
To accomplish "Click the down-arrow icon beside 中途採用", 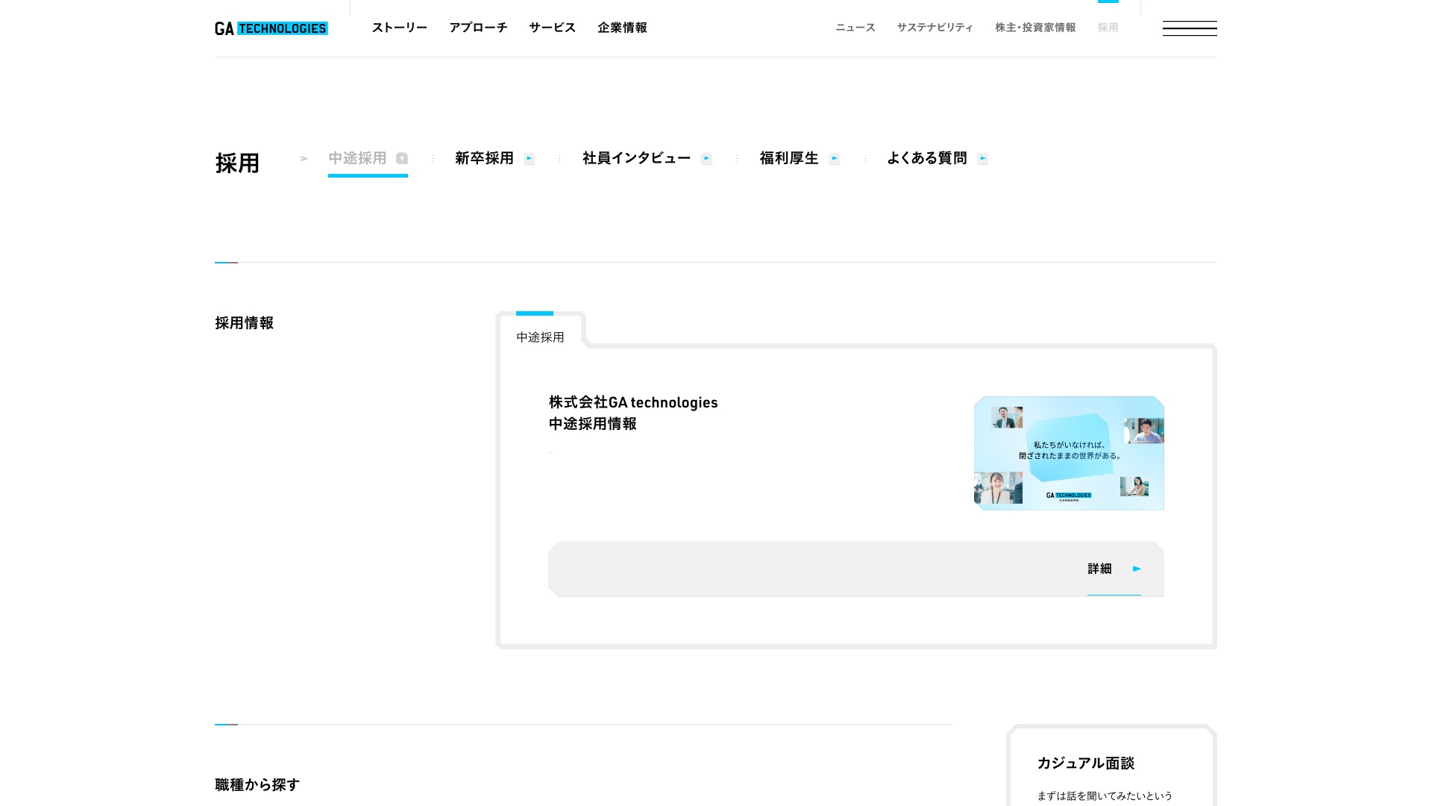I will pos(402,158).
